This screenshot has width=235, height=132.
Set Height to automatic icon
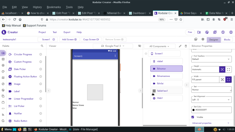pyautogui.click(x=222, y=69)
